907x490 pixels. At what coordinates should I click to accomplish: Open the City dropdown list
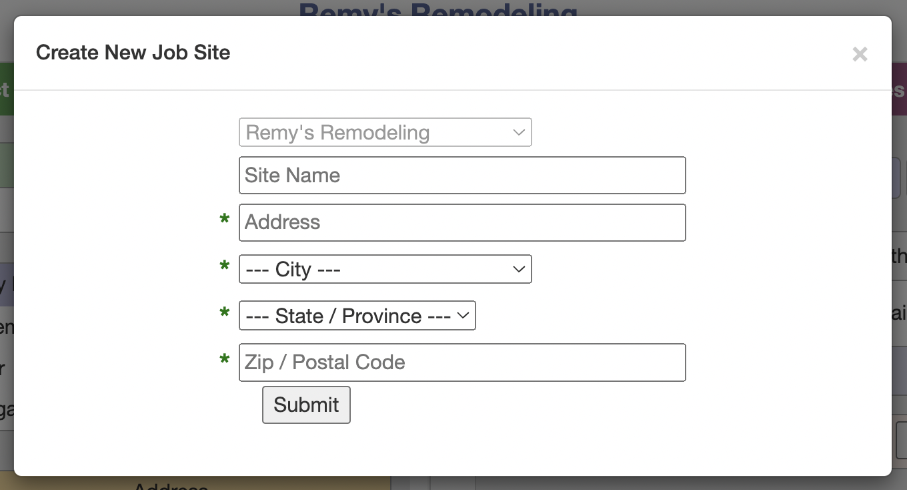pyautogui.click(x=385, y=269)
